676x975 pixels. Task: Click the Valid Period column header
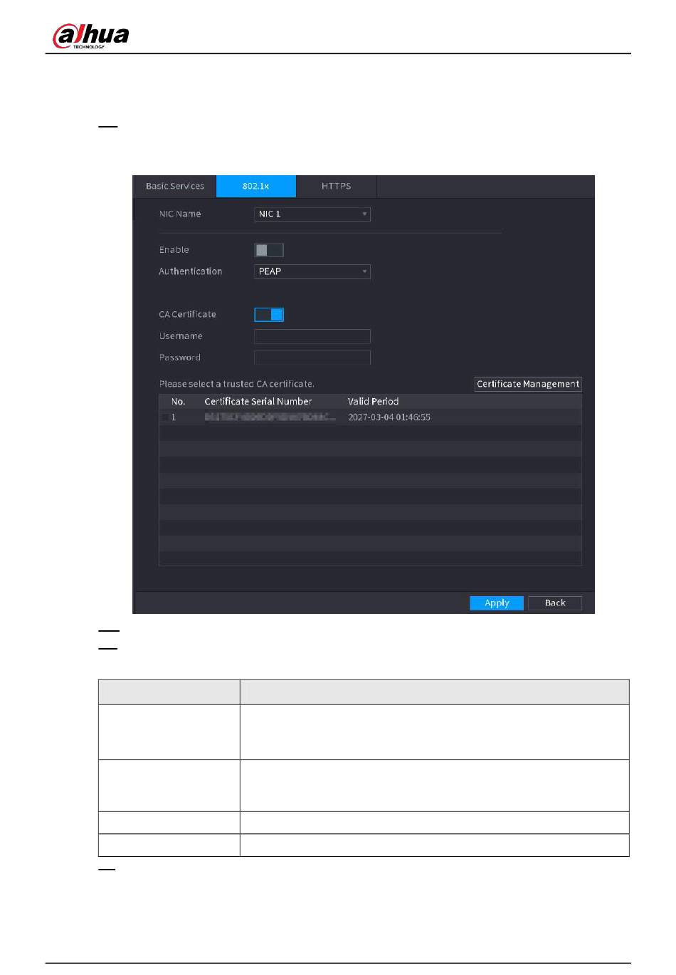point(373,402)
